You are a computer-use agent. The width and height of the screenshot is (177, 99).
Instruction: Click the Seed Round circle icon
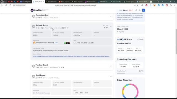click(x=33, y=76)
